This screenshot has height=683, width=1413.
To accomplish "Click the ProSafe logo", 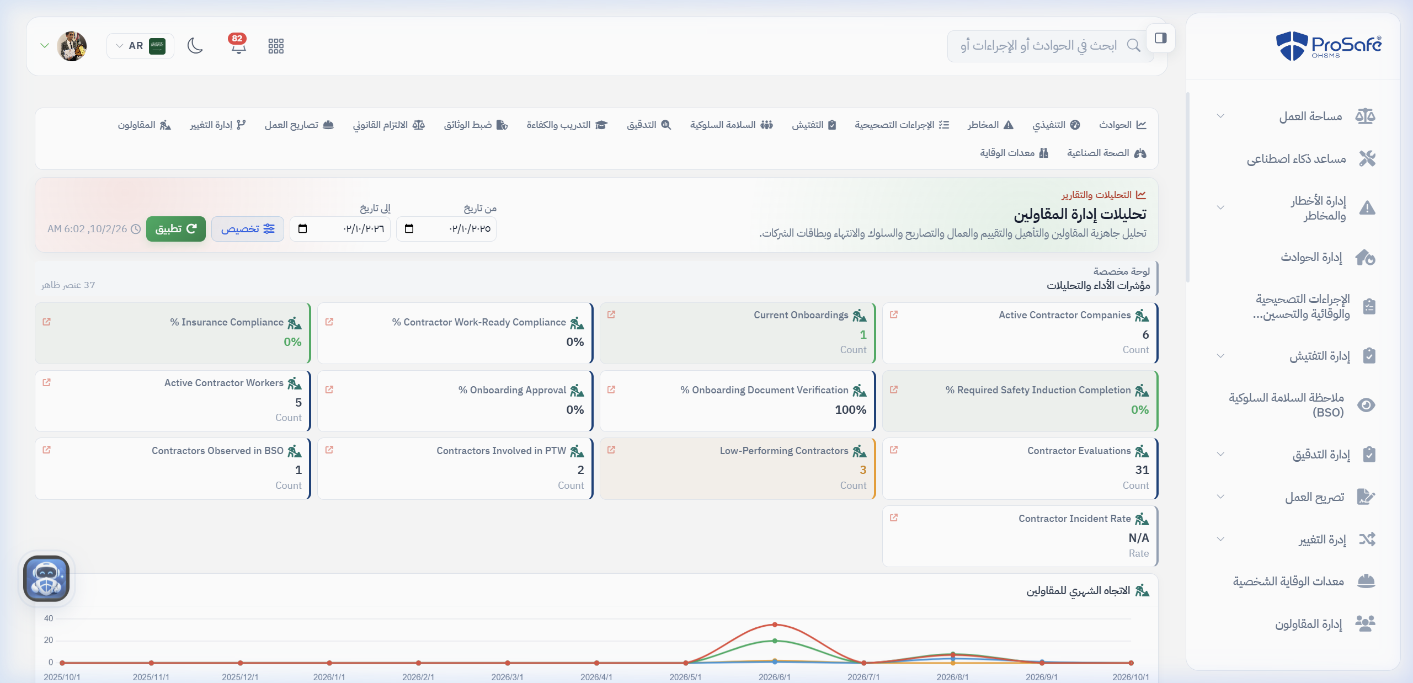I will [1329, 45].
